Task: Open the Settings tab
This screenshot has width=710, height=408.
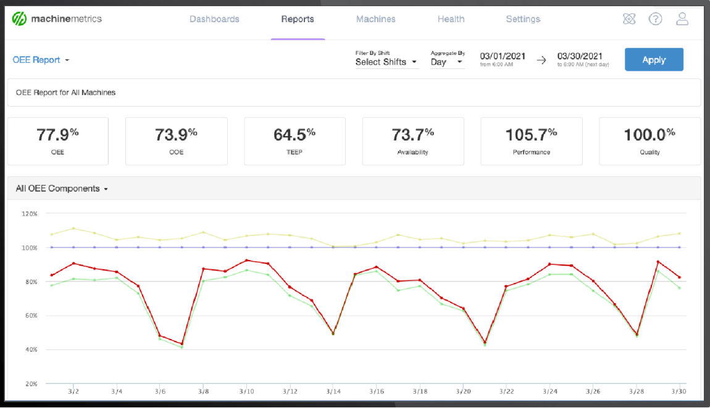Action: coord(523,19)
